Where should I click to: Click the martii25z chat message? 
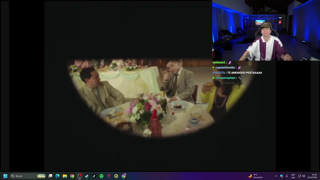tap(237, 73)
